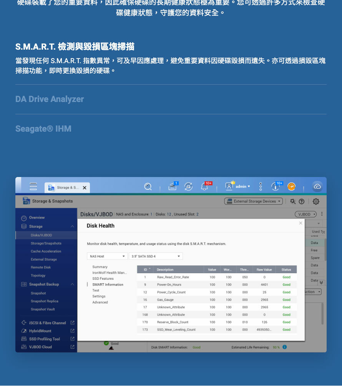The image size is (342, 386).
Task: Sort by the ID column header
Action: (146, 269)
